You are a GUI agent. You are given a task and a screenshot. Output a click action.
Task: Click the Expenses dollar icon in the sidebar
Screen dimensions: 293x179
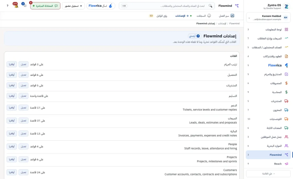pyautogui.click(x=286, y=83)
